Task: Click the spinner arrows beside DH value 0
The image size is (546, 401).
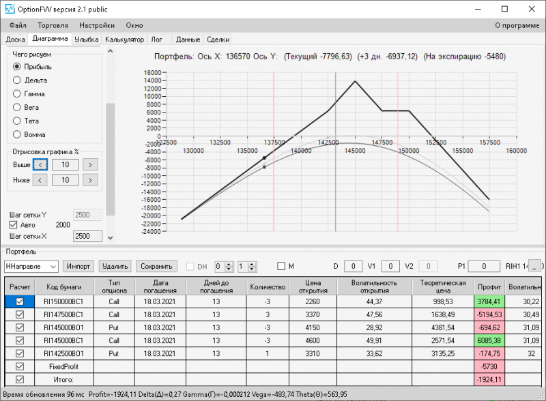Action: tap(229, 266)
